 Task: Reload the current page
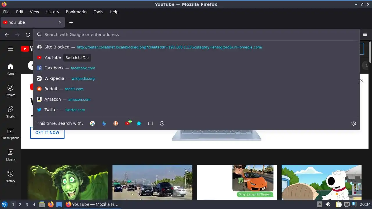(x=28, y=35)
